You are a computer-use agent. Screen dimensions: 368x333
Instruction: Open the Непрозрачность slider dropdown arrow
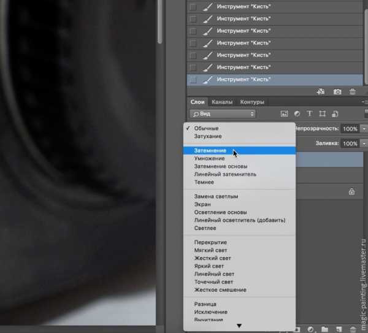(364, 129)
